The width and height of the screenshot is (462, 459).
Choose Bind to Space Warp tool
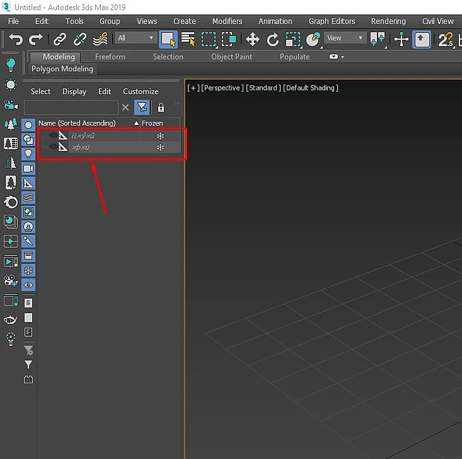100,39
